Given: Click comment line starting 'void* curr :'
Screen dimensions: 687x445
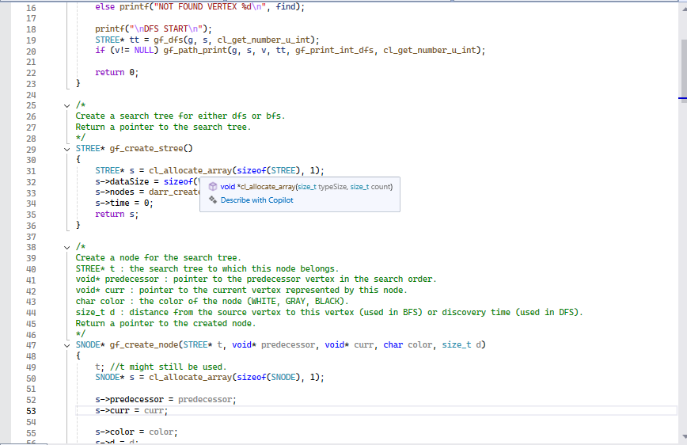Looking at the screenshot, I should pyautogui.click(x=241, y=290).
